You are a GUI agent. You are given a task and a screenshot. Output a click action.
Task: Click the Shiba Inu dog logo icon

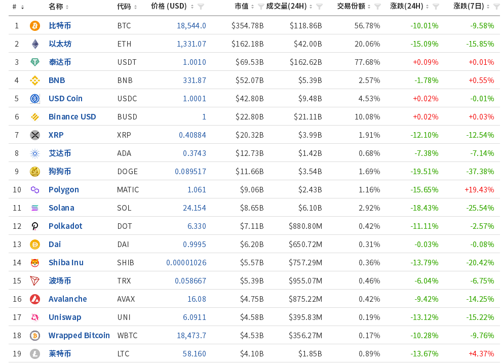[34, 262]
